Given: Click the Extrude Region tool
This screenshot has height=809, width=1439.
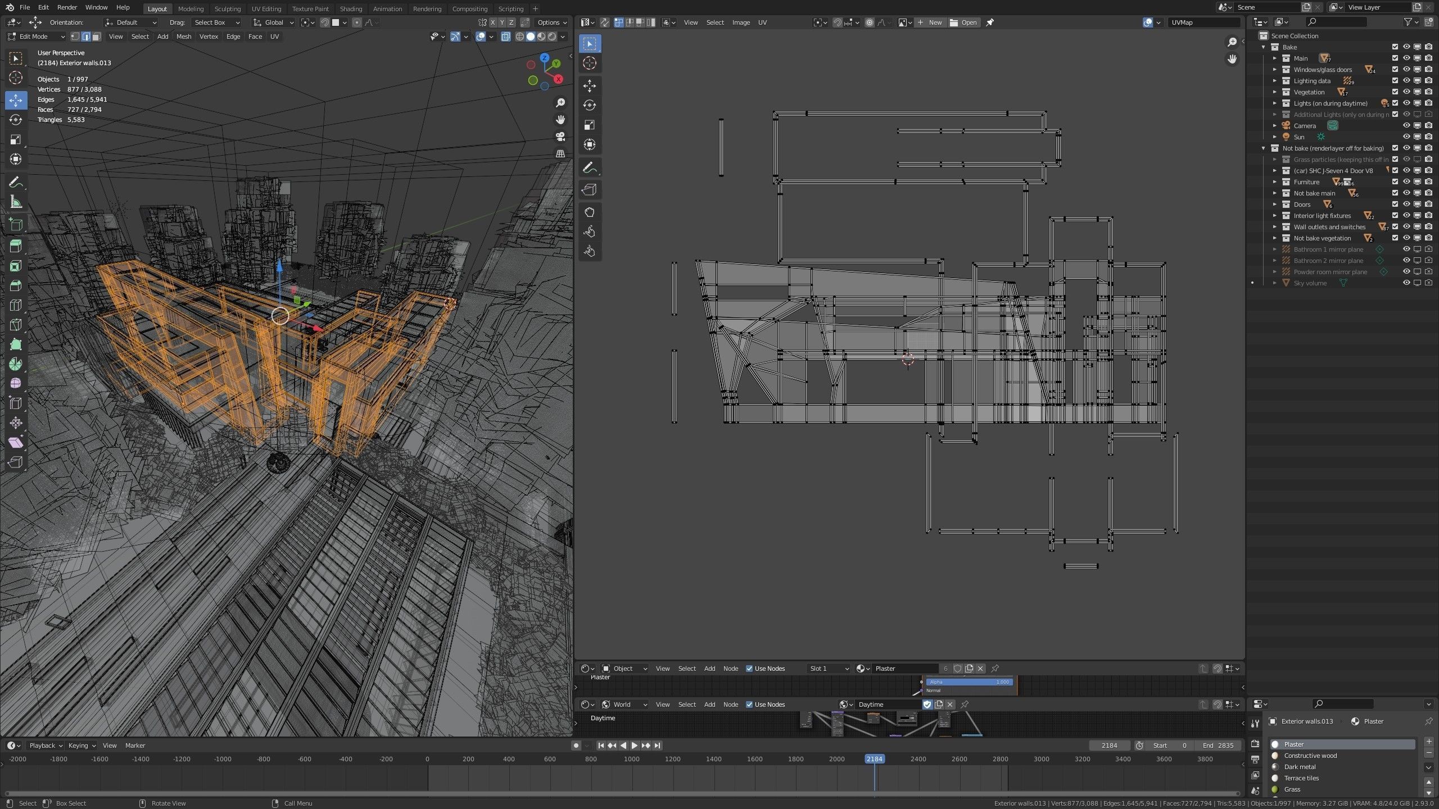Looking at the screenshot, I should pos(16,246).
